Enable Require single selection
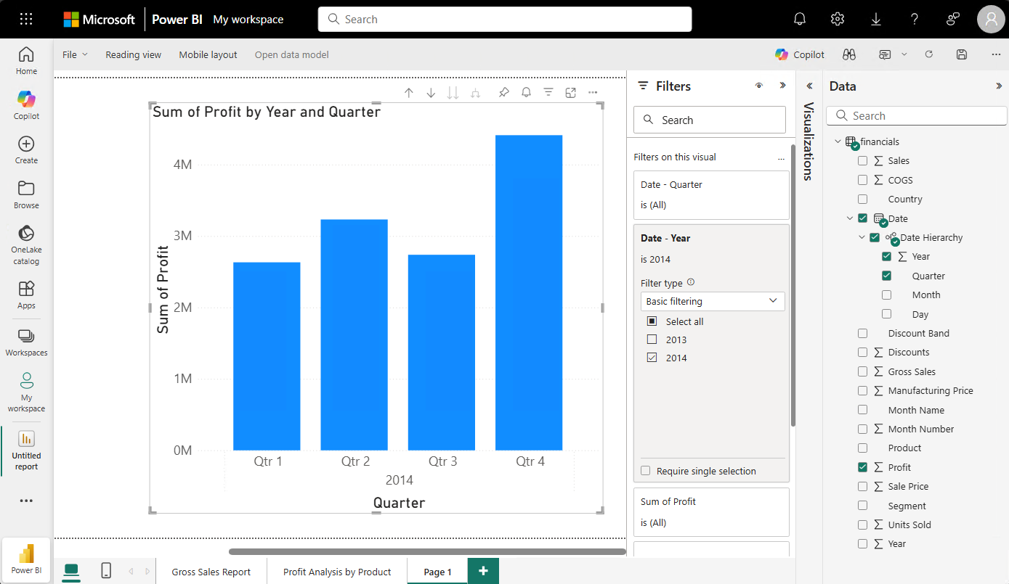Screen dimensions: 1009x584 [645, 470]
